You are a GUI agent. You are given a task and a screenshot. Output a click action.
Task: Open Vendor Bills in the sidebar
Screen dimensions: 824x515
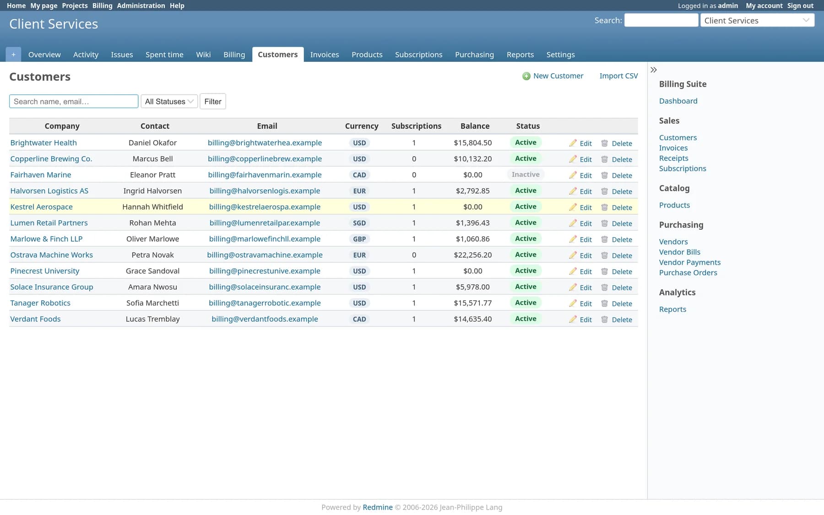pos(679,252)
